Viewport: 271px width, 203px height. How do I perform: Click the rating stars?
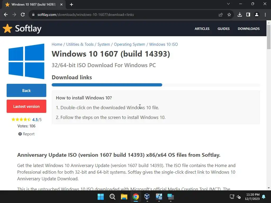pyautogui.click(x=21, y=119)
